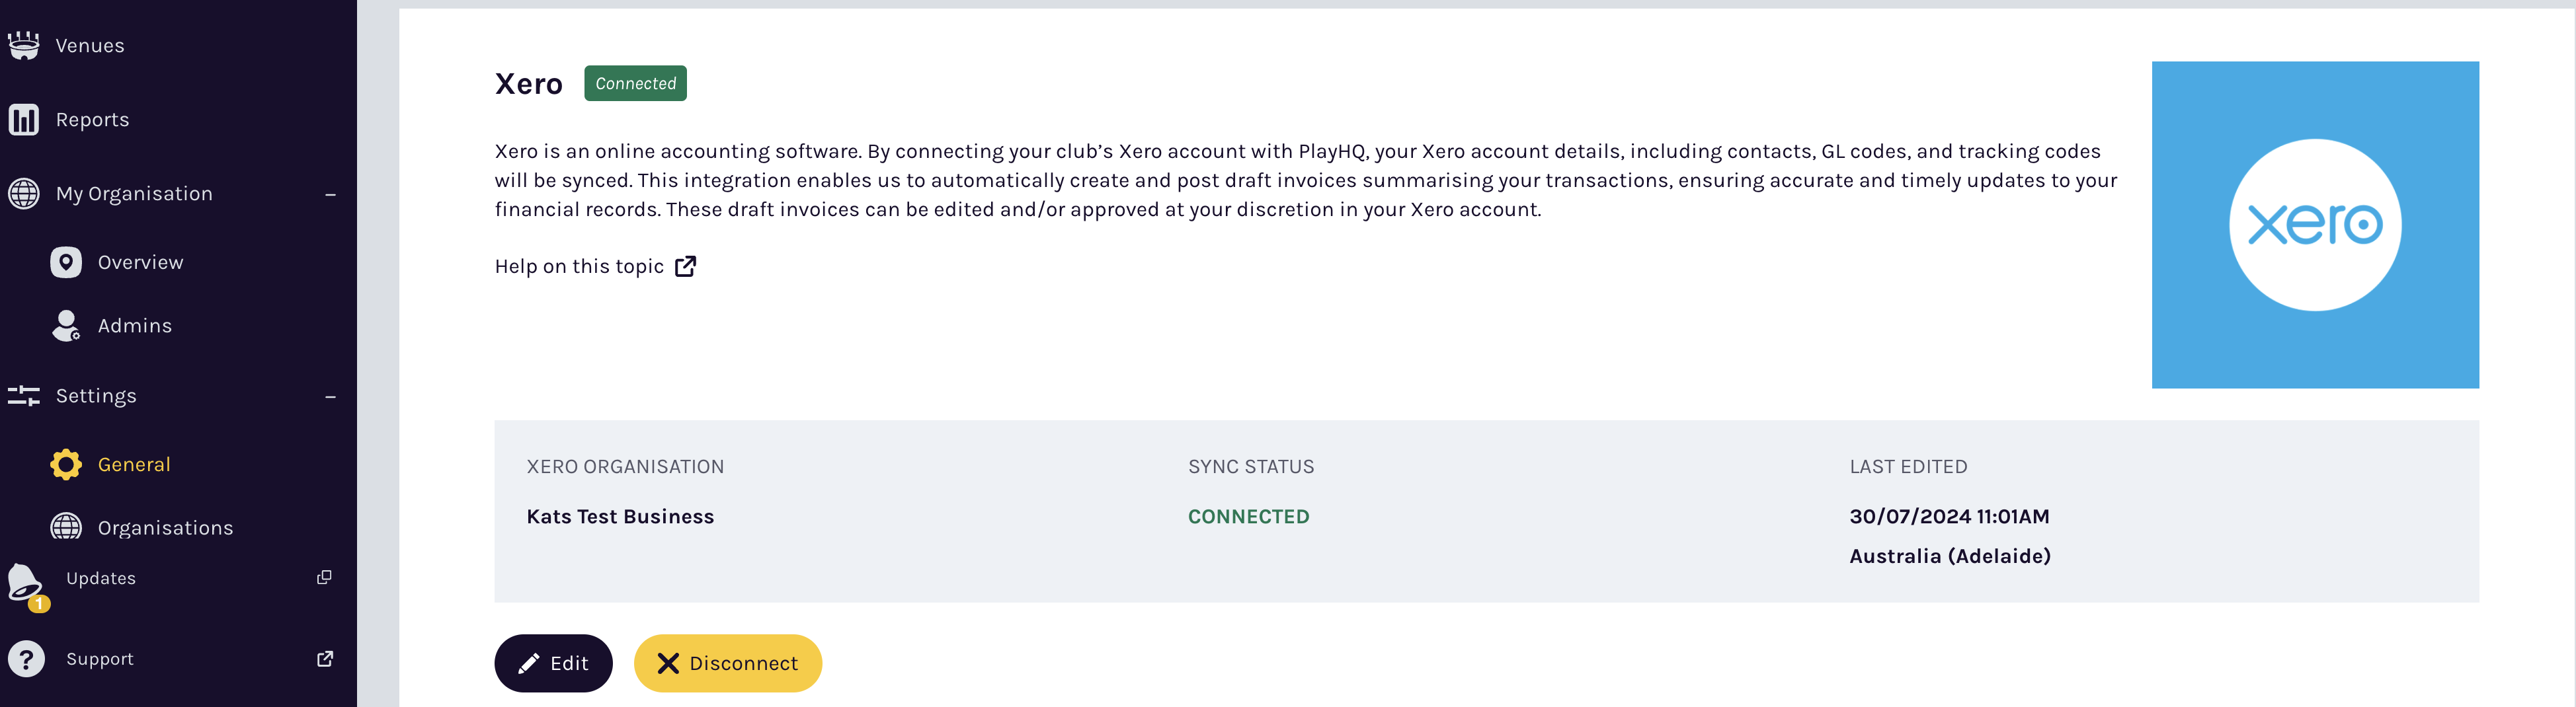
Task: Open the Help on this topic link
Action: pyautogui.click(x=579, y=266)
